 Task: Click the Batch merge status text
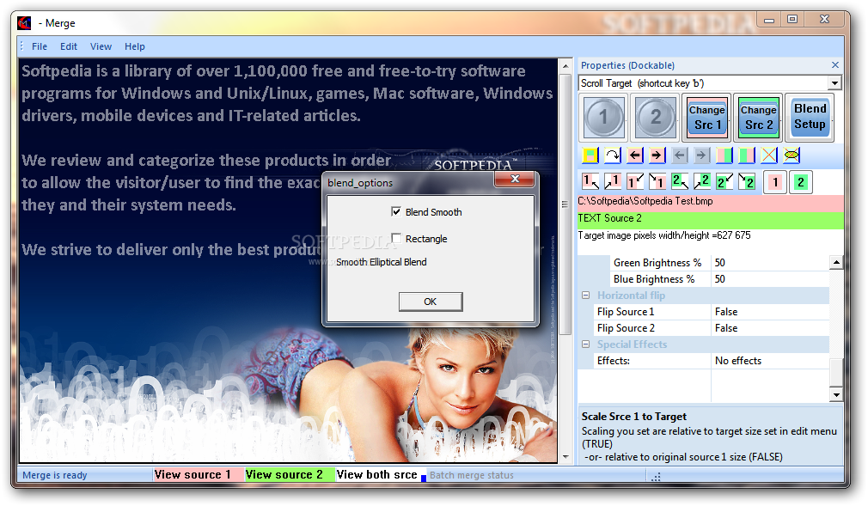(472, 475)
